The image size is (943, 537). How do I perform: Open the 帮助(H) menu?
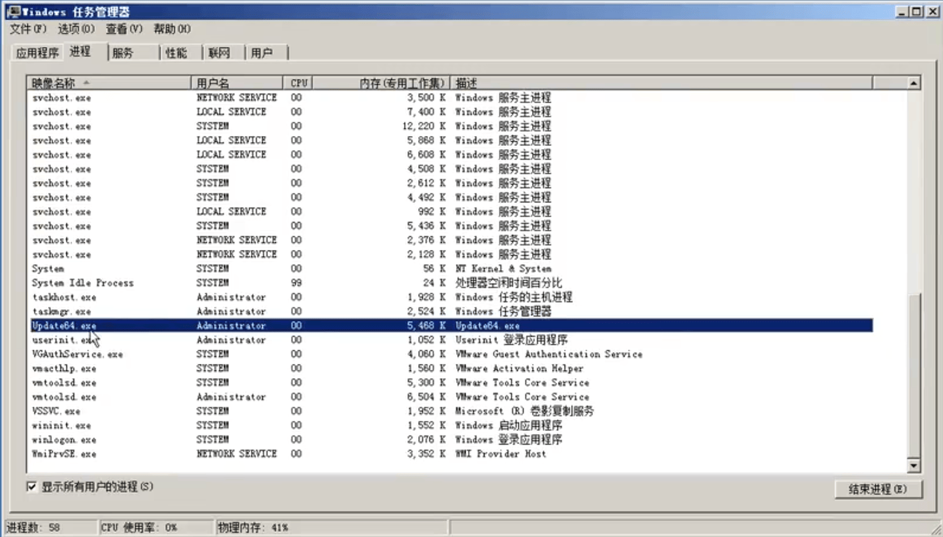(x=172, y=29)
